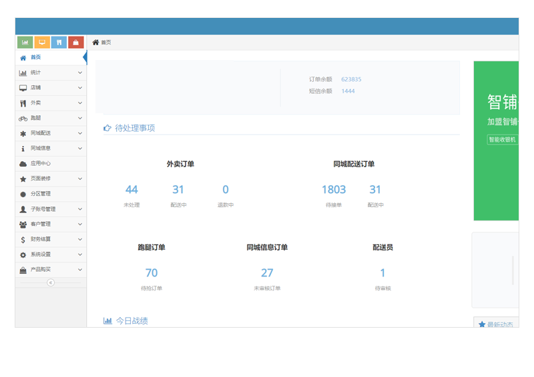
Task: Expand the 子账号管理 menu chevron
Action: pyautogui.click(x=79, y=208)
